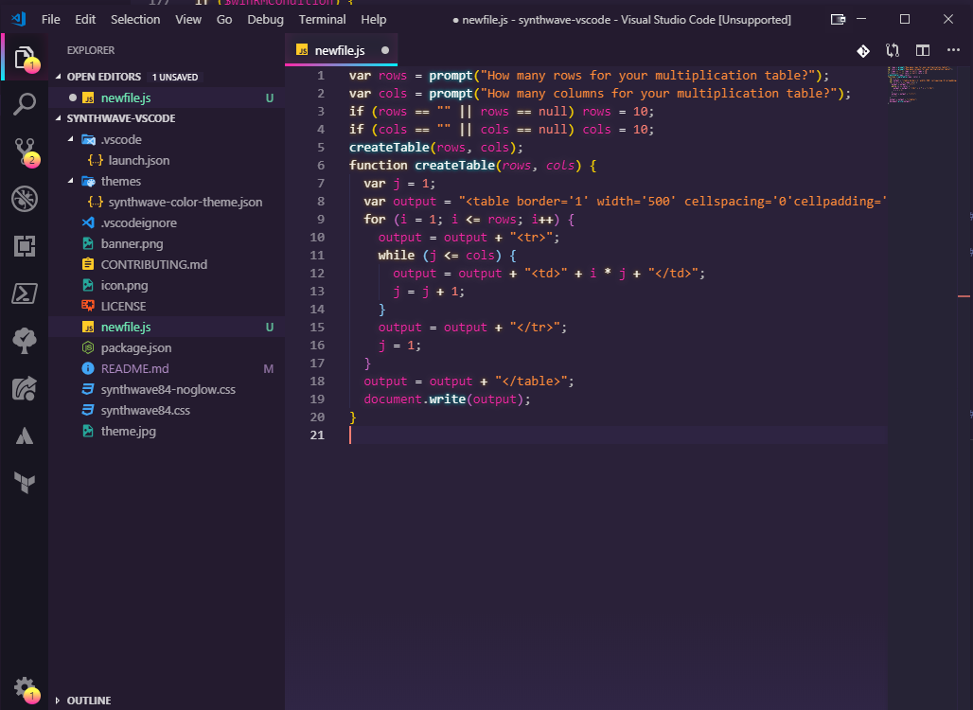Open the Terraform extension icon
The width and height of the screenshot is (973, 710).
(x=24, y=483)
